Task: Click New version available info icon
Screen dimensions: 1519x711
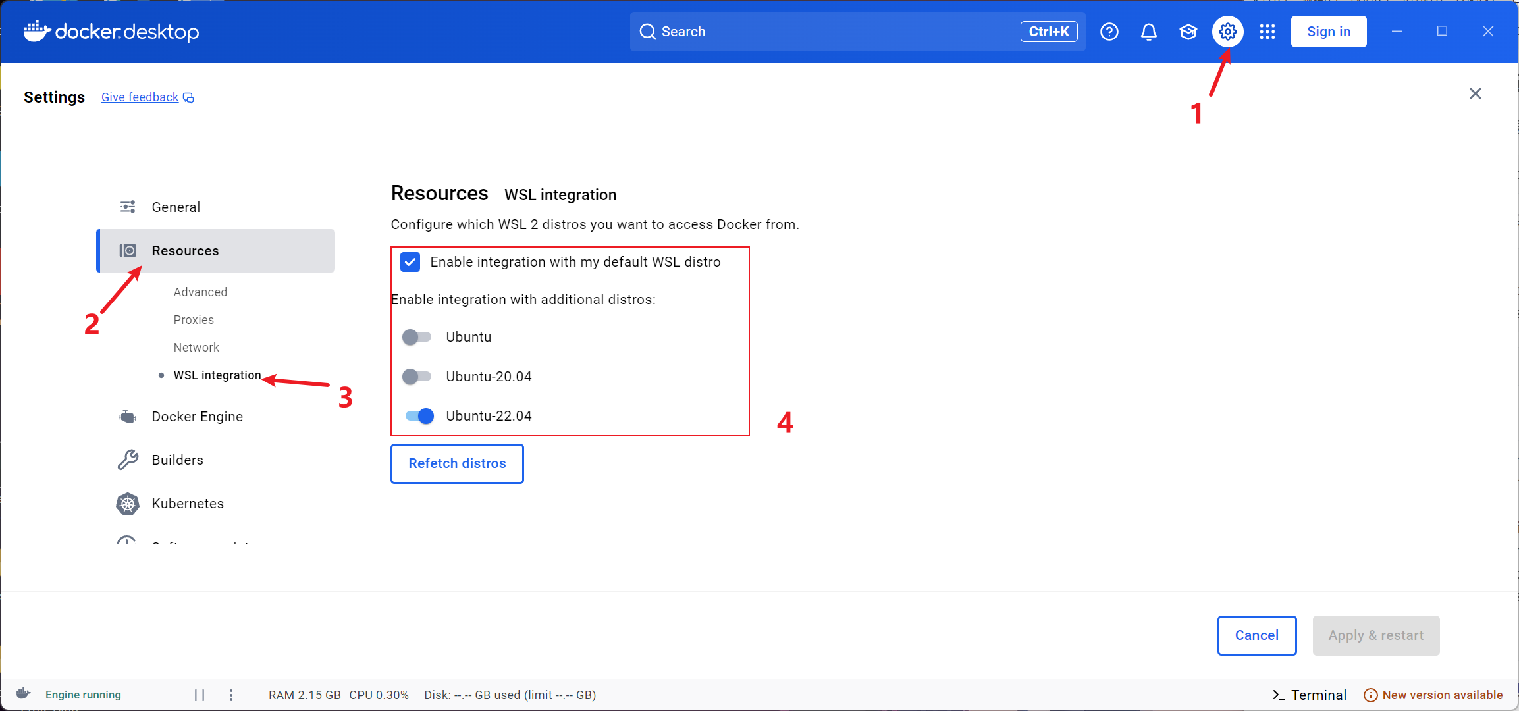Action: [x=1371, y=695]
